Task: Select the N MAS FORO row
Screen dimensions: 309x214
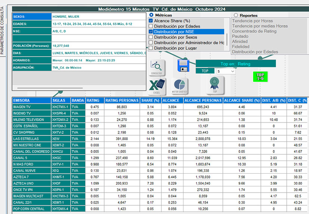Action: [160, 164]
